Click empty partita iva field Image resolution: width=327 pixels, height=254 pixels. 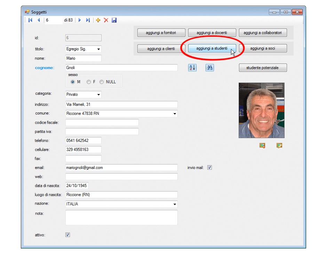(102, 132)
